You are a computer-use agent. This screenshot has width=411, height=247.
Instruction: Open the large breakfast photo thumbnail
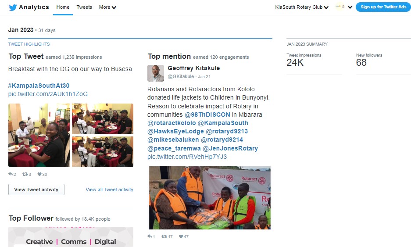point(39,135)
